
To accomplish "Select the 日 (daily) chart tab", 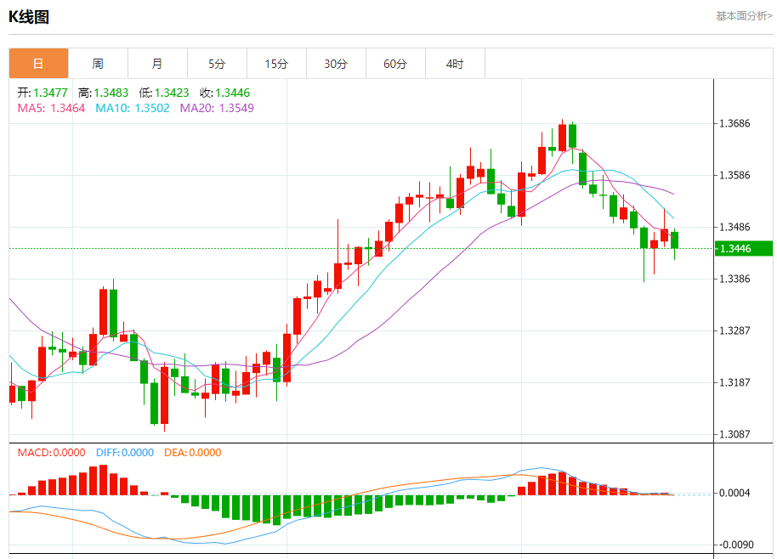I will pos(38,64).
